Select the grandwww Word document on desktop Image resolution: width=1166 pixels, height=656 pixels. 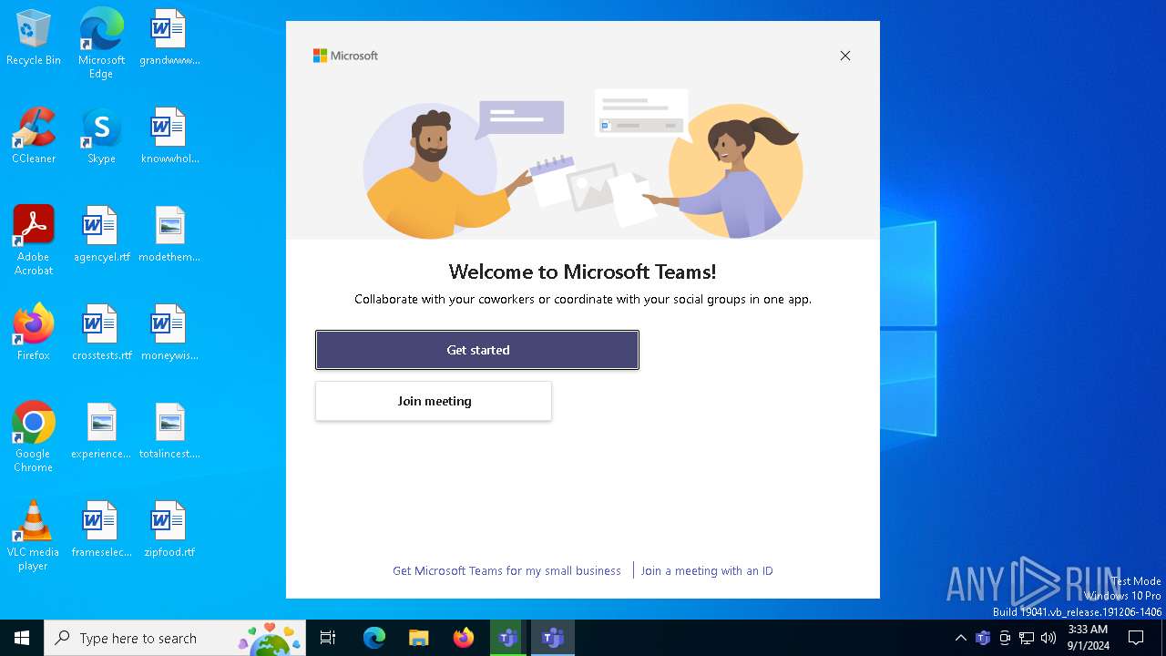pos(169,38)
